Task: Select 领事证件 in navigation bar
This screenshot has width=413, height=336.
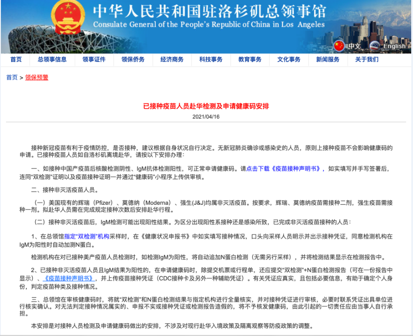Action: [x=94, y=59]
